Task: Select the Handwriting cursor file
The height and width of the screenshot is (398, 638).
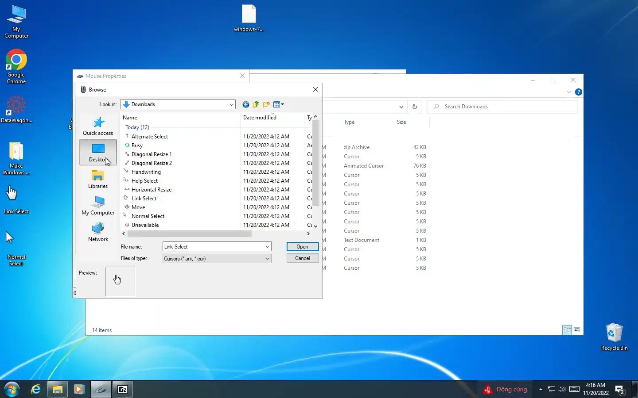Action: pyautogui.click(x=146, y=172)
